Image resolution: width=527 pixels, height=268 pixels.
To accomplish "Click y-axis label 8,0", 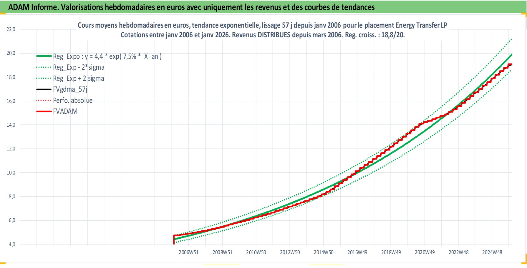I will pyautogui.click(x=12, y=197).
